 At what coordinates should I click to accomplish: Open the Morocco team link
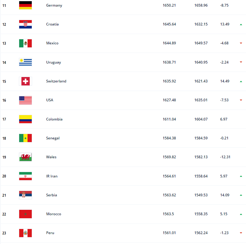click(x=54, y=214)
